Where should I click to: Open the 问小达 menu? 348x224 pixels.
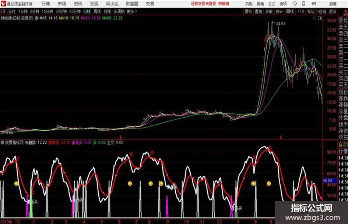tap(112, 4)
